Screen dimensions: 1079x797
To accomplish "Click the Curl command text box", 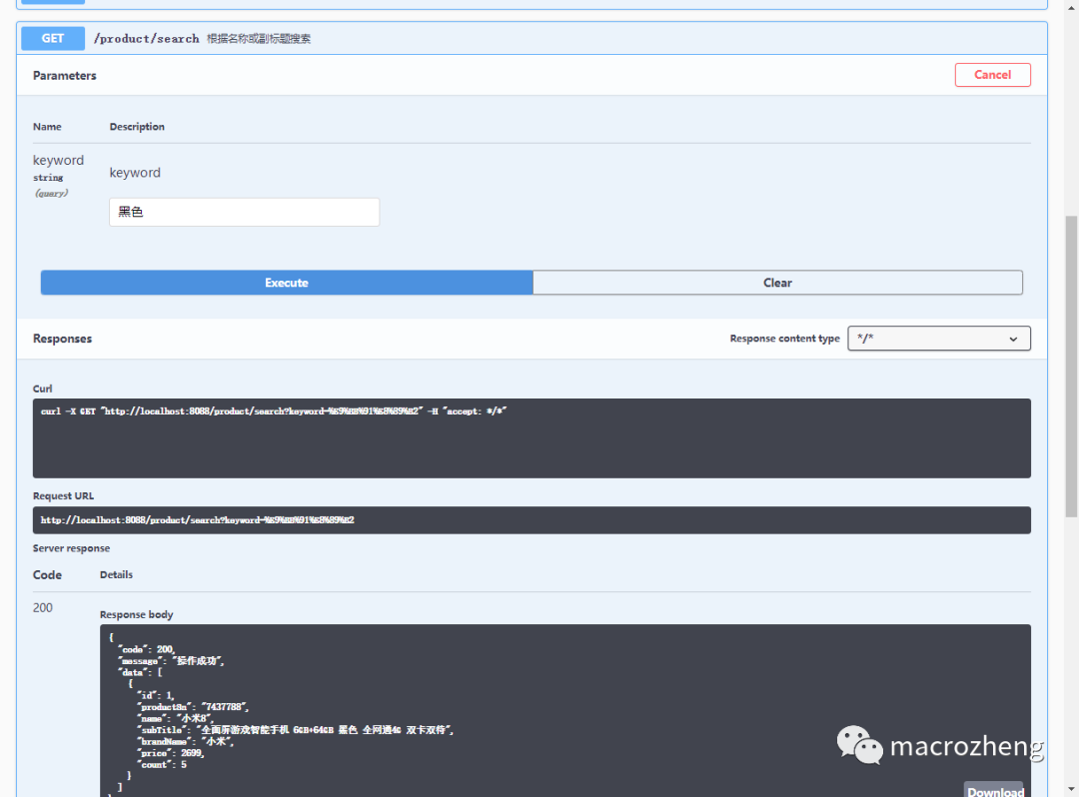I will pyautogui.click(x=532, y=438).
